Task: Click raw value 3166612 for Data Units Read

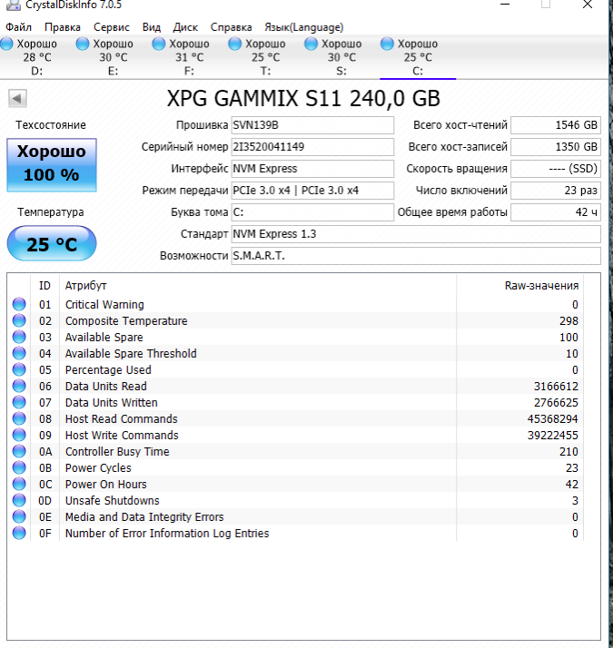Action: point(556,386)
